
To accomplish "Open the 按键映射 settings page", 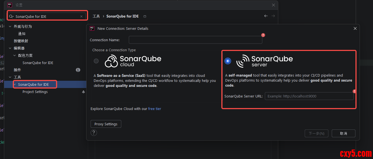I will [x=21, y=41].
